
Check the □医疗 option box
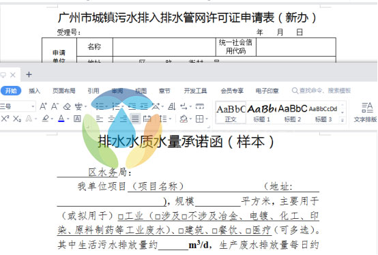(x=248, y=231)
